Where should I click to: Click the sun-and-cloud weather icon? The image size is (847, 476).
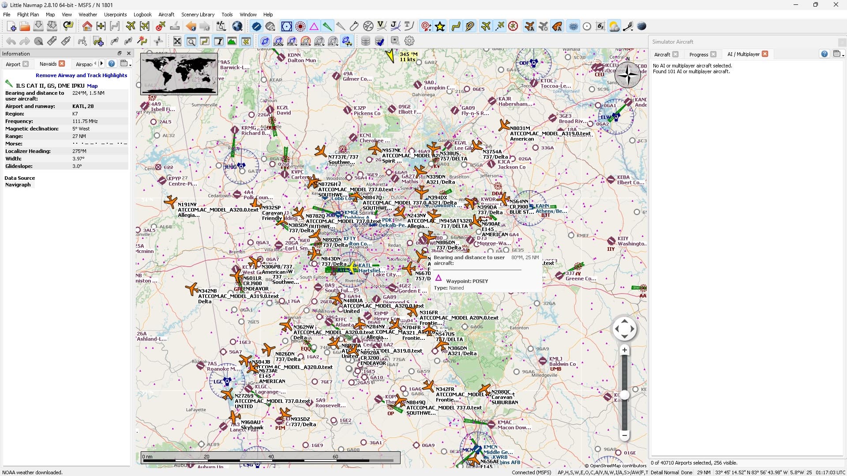point(614,26)
